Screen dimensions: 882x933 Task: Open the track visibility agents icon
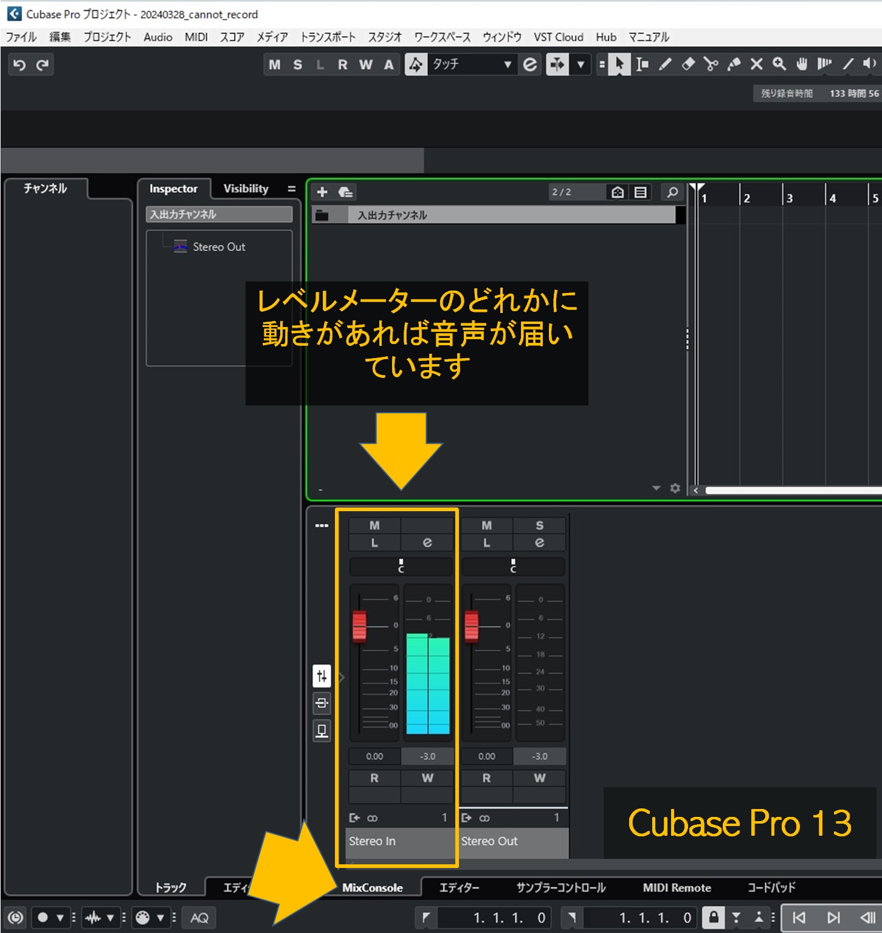pyautogui.click(x=618, y=193)
